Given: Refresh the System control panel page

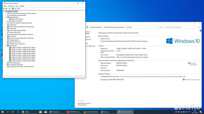Looking at the screenshot, I should pos(161,27).
